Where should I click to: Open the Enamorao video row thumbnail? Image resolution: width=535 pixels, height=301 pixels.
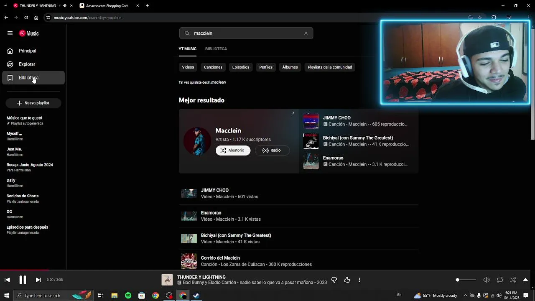tap(189, 216)
